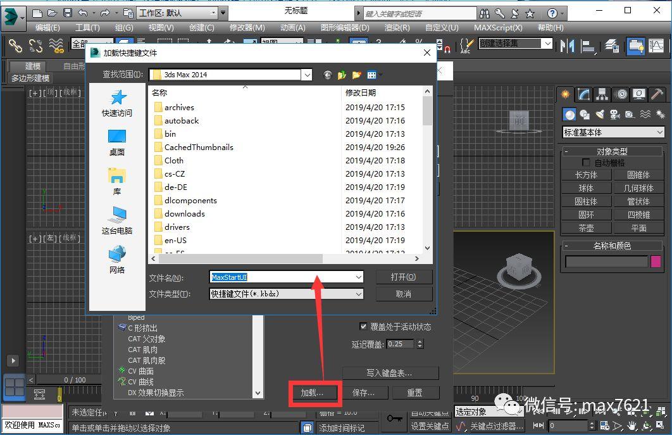Screen dimensions: 672x435
Task: Click the 写入键盘表... button
Action: pos(390,373)
